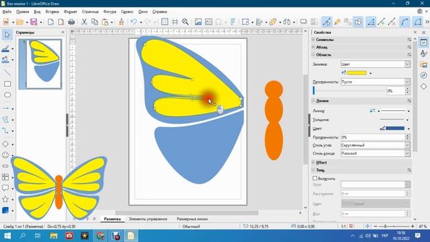Image resolution: width=430 pixels, height=242 pixels.
Task: Open the Gallery icon in sidebar deck
Action: [424, 65]
